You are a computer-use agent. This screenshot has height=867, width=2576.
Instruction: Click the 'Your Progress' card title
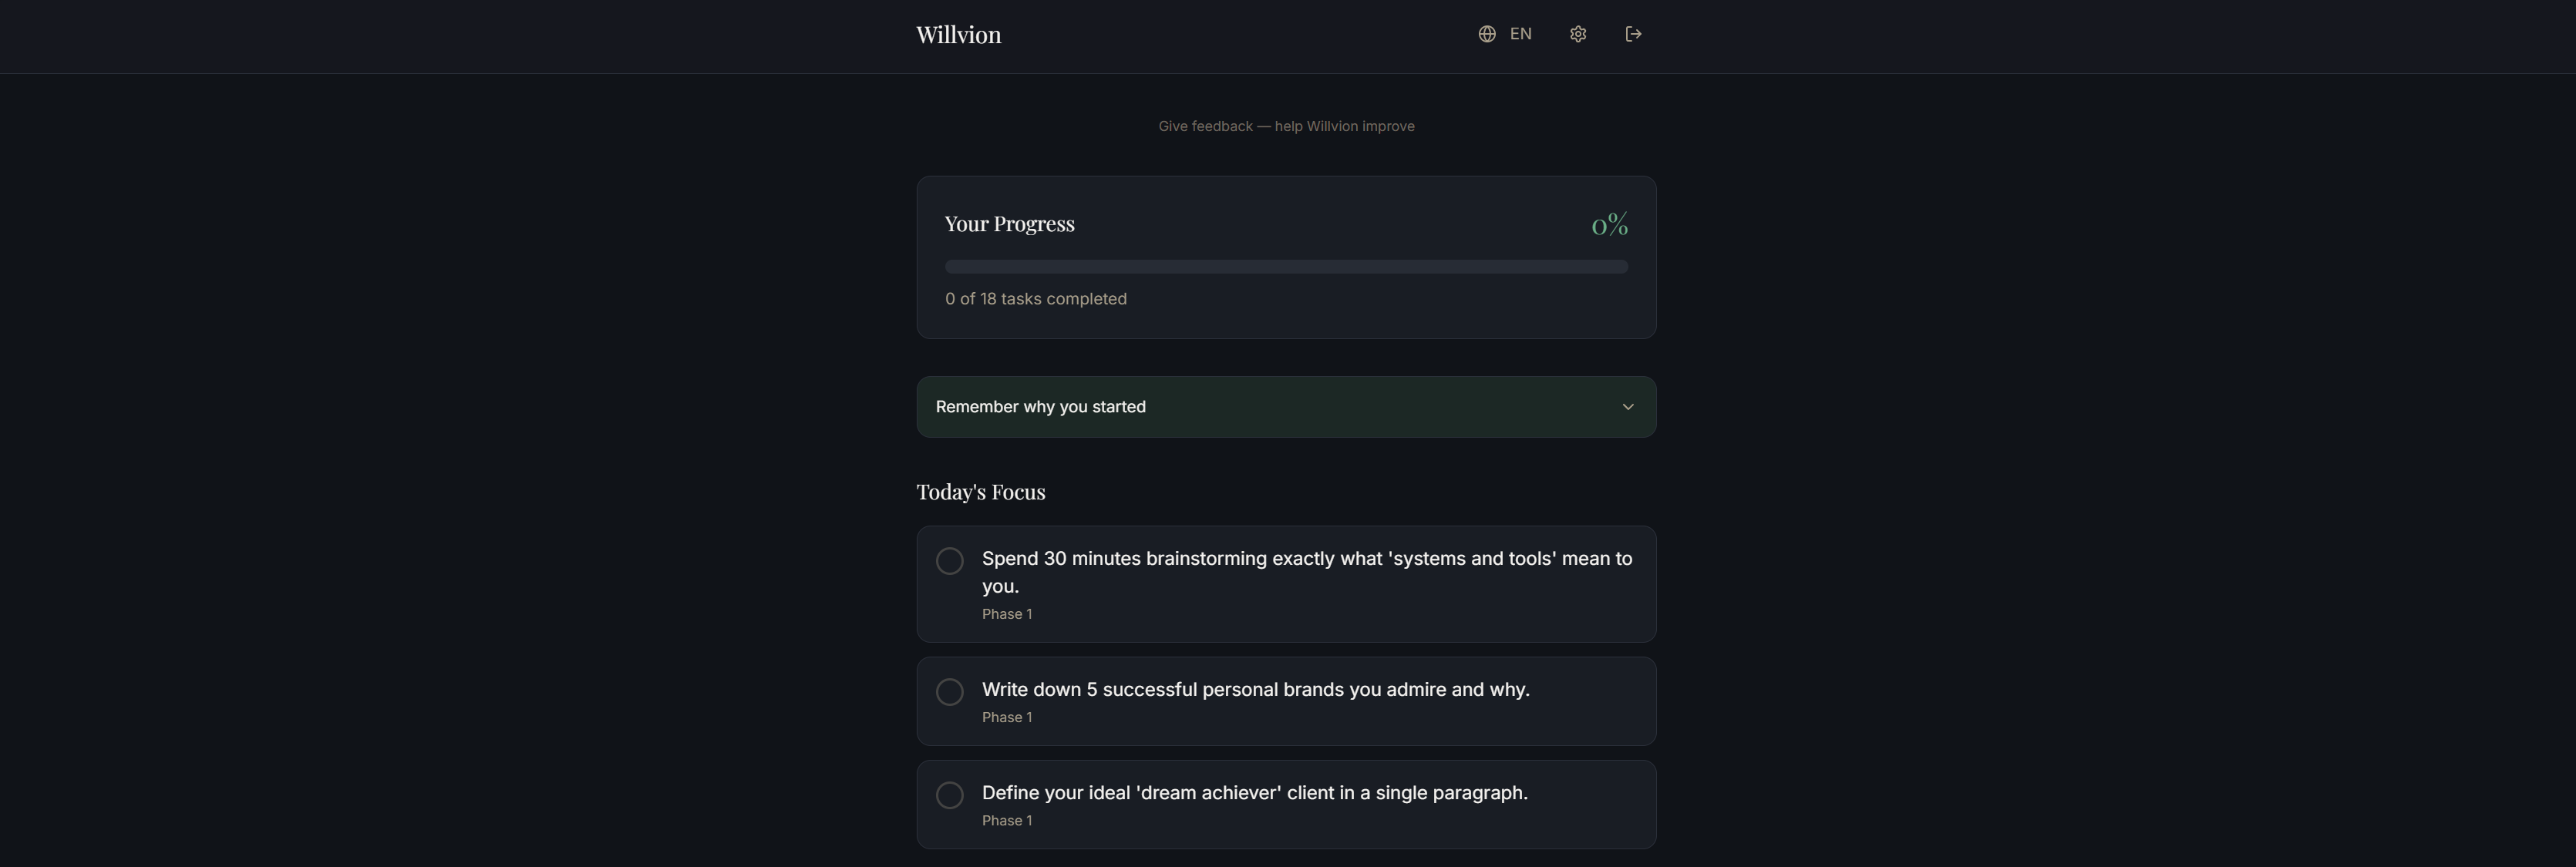coord(1009,223)
